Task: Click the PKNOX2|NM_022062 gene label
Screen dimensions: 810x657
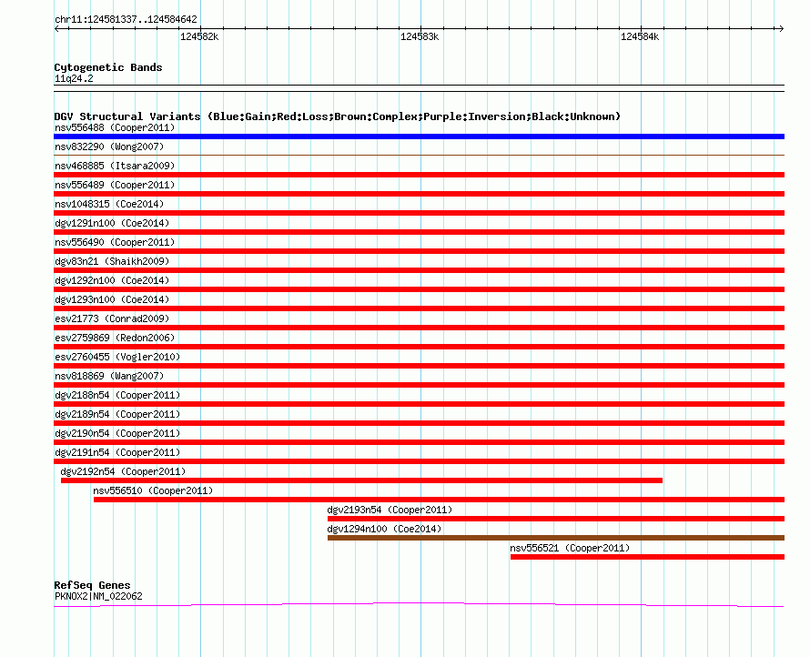Action: (98, 597)
